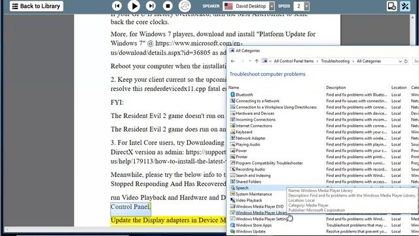Image resolution: width=419 pixels, height=236 pixels.
Task: Open the Shared Folders troubleshooter
Action: tap(246, 182)
